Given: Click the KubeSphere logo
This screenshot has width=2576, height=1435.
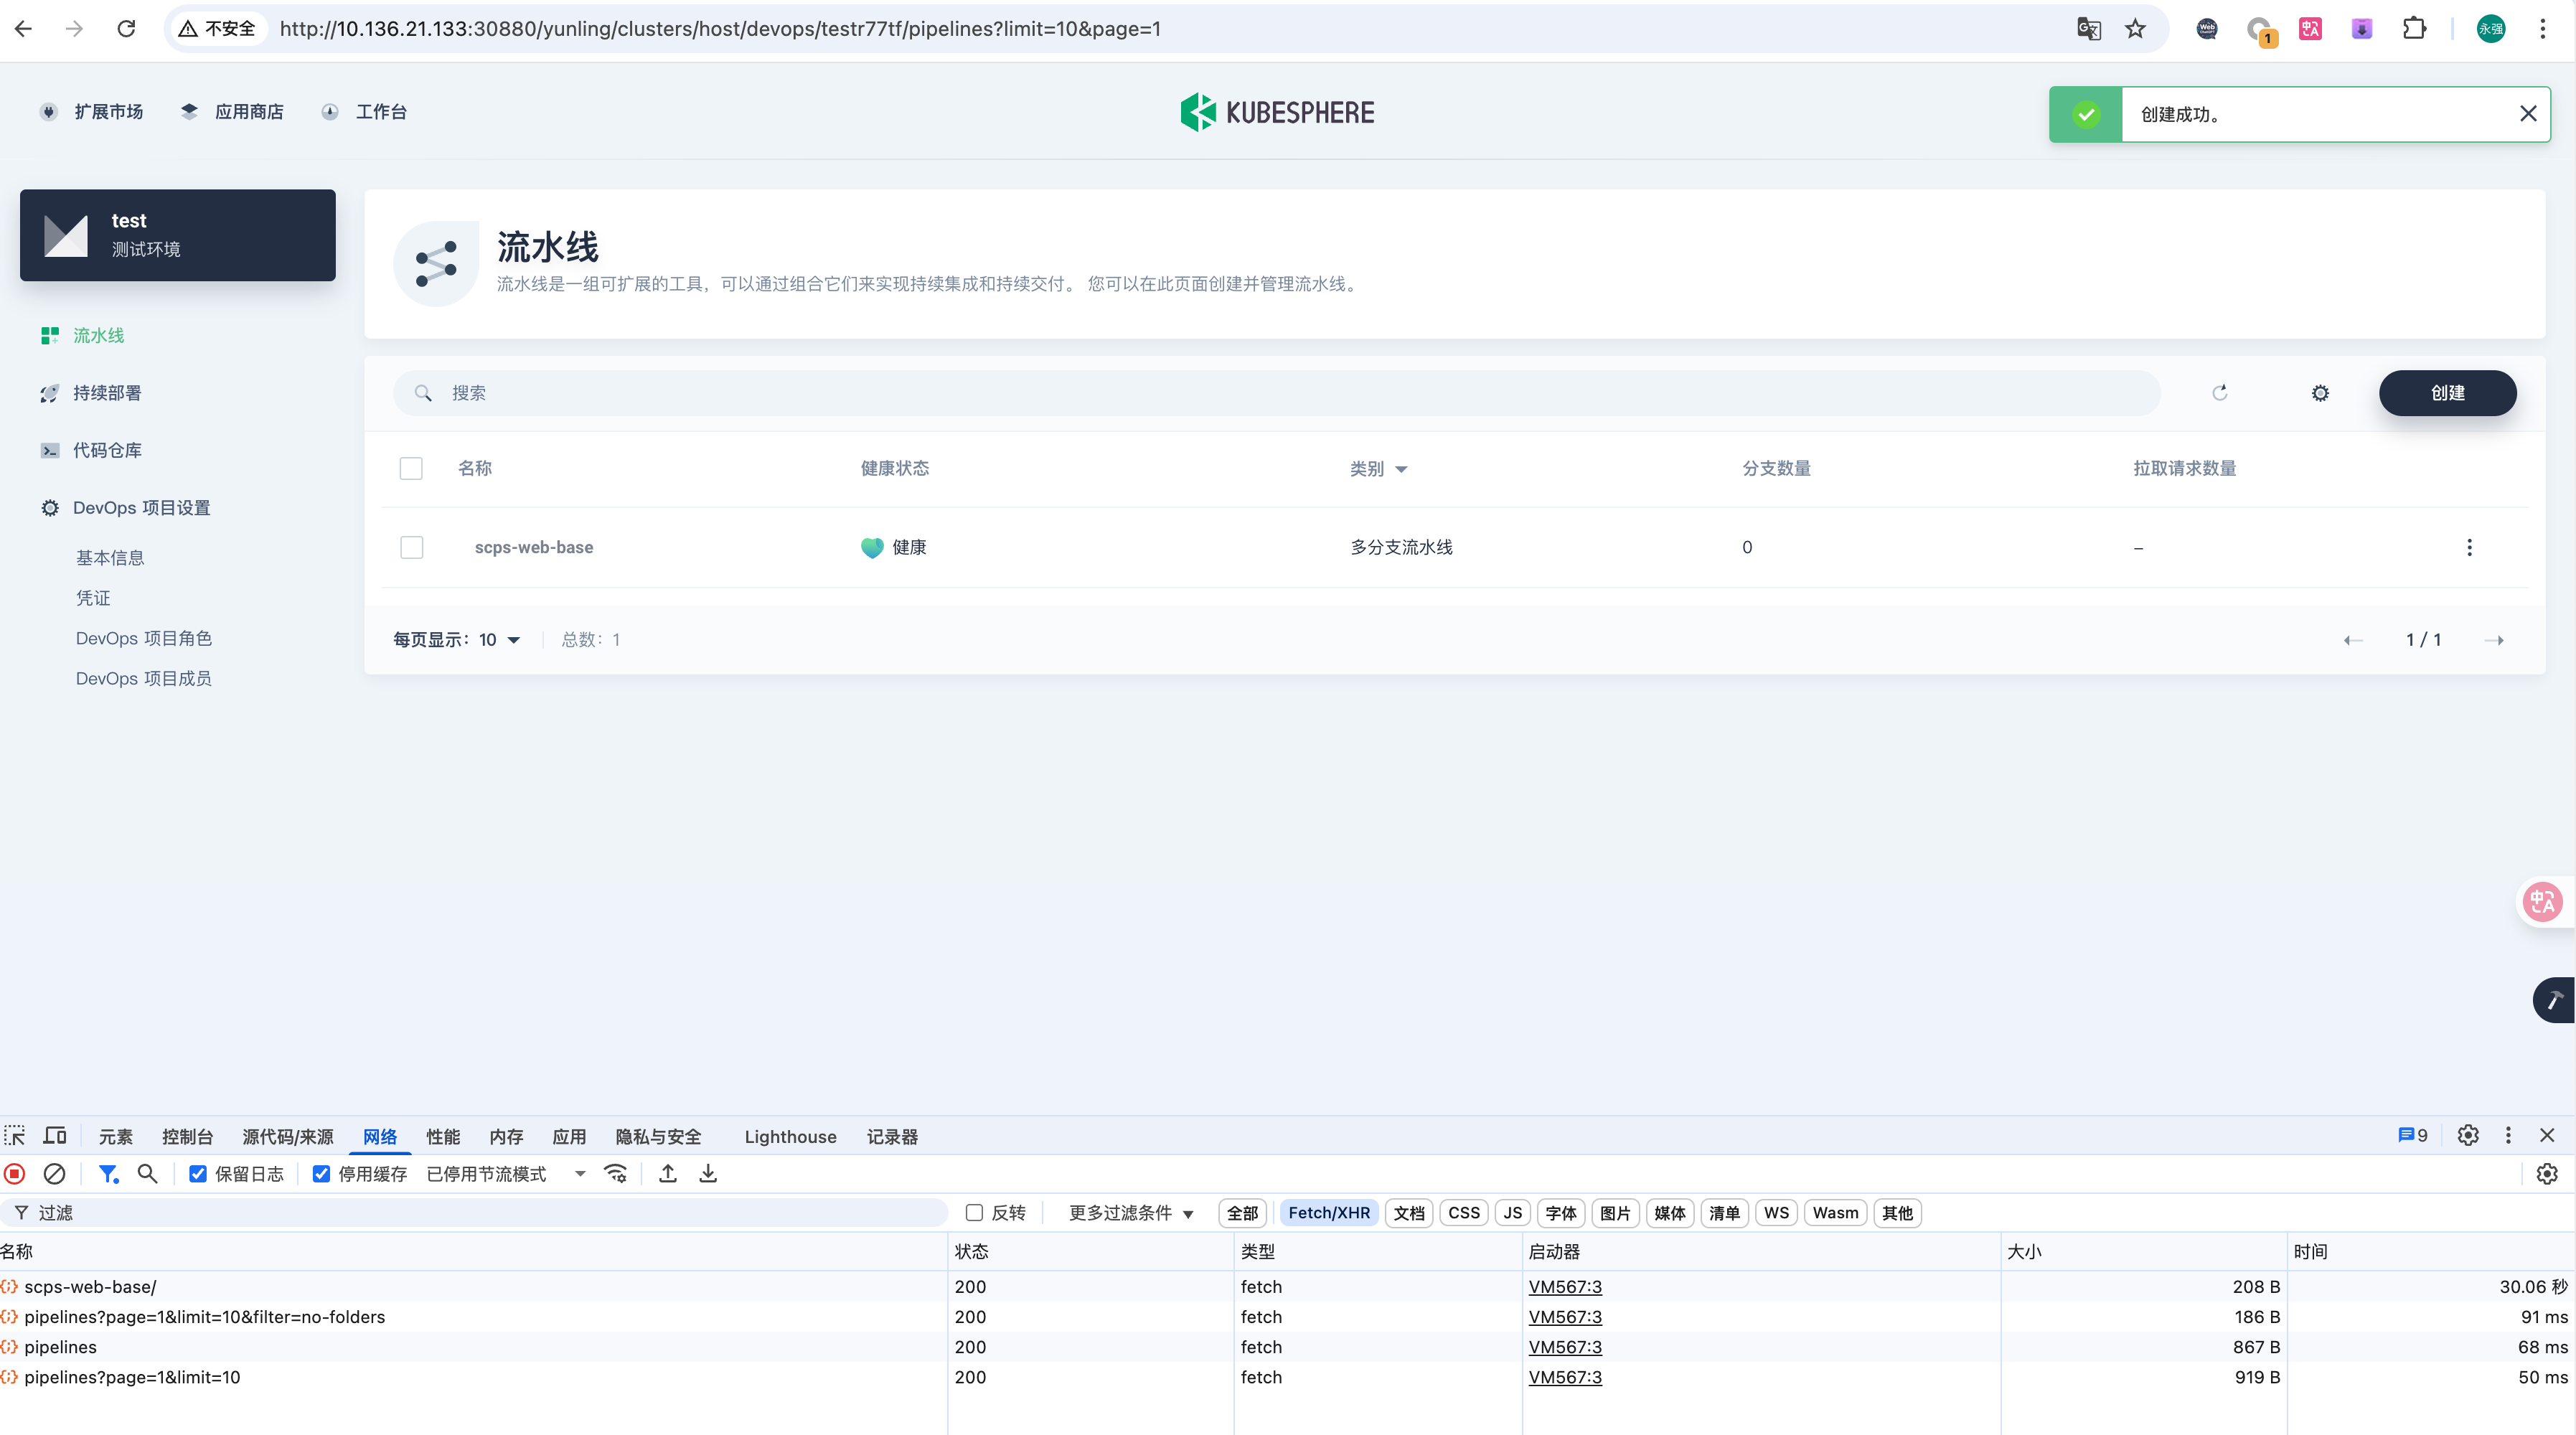Looking at the screenshot, I should [1277, 112].
